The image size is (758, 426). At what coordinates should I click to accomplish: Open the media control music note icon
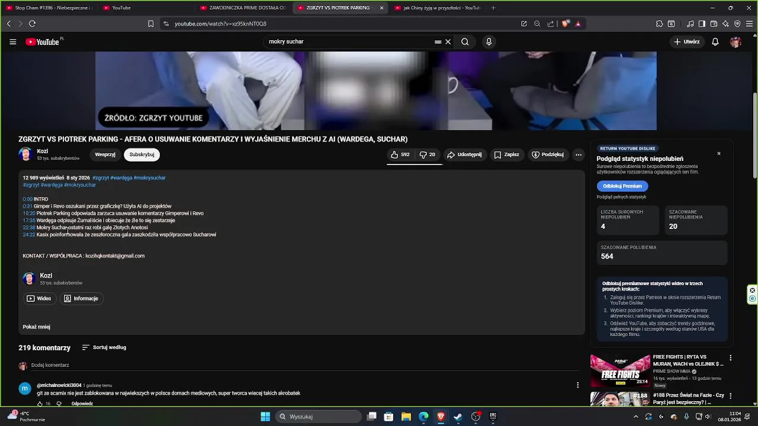[x=690, y=24]
